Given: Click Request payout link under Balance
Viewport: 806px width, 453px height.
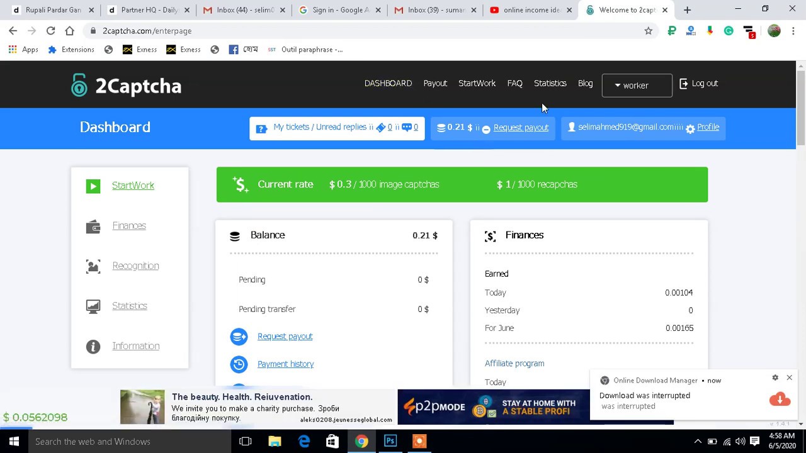Looking at the screenshot, I should (285, 337).
